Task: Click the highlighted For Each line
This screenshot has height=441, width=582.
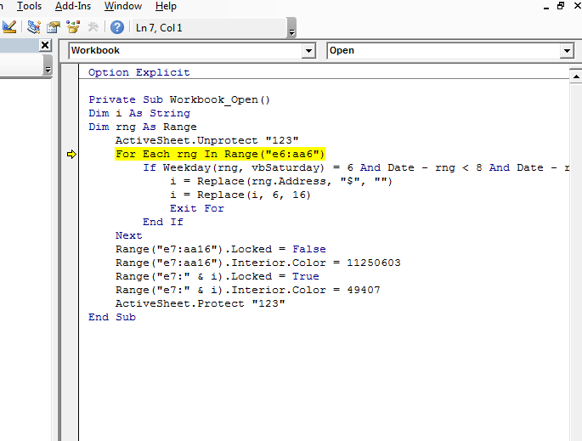Action: point(220,154)
